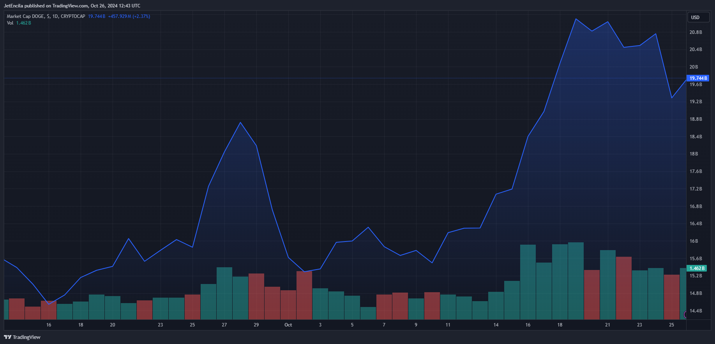Click the +457.929M (+2.37%) change value
The image size is (715, 344).
[x=129, y=16]
